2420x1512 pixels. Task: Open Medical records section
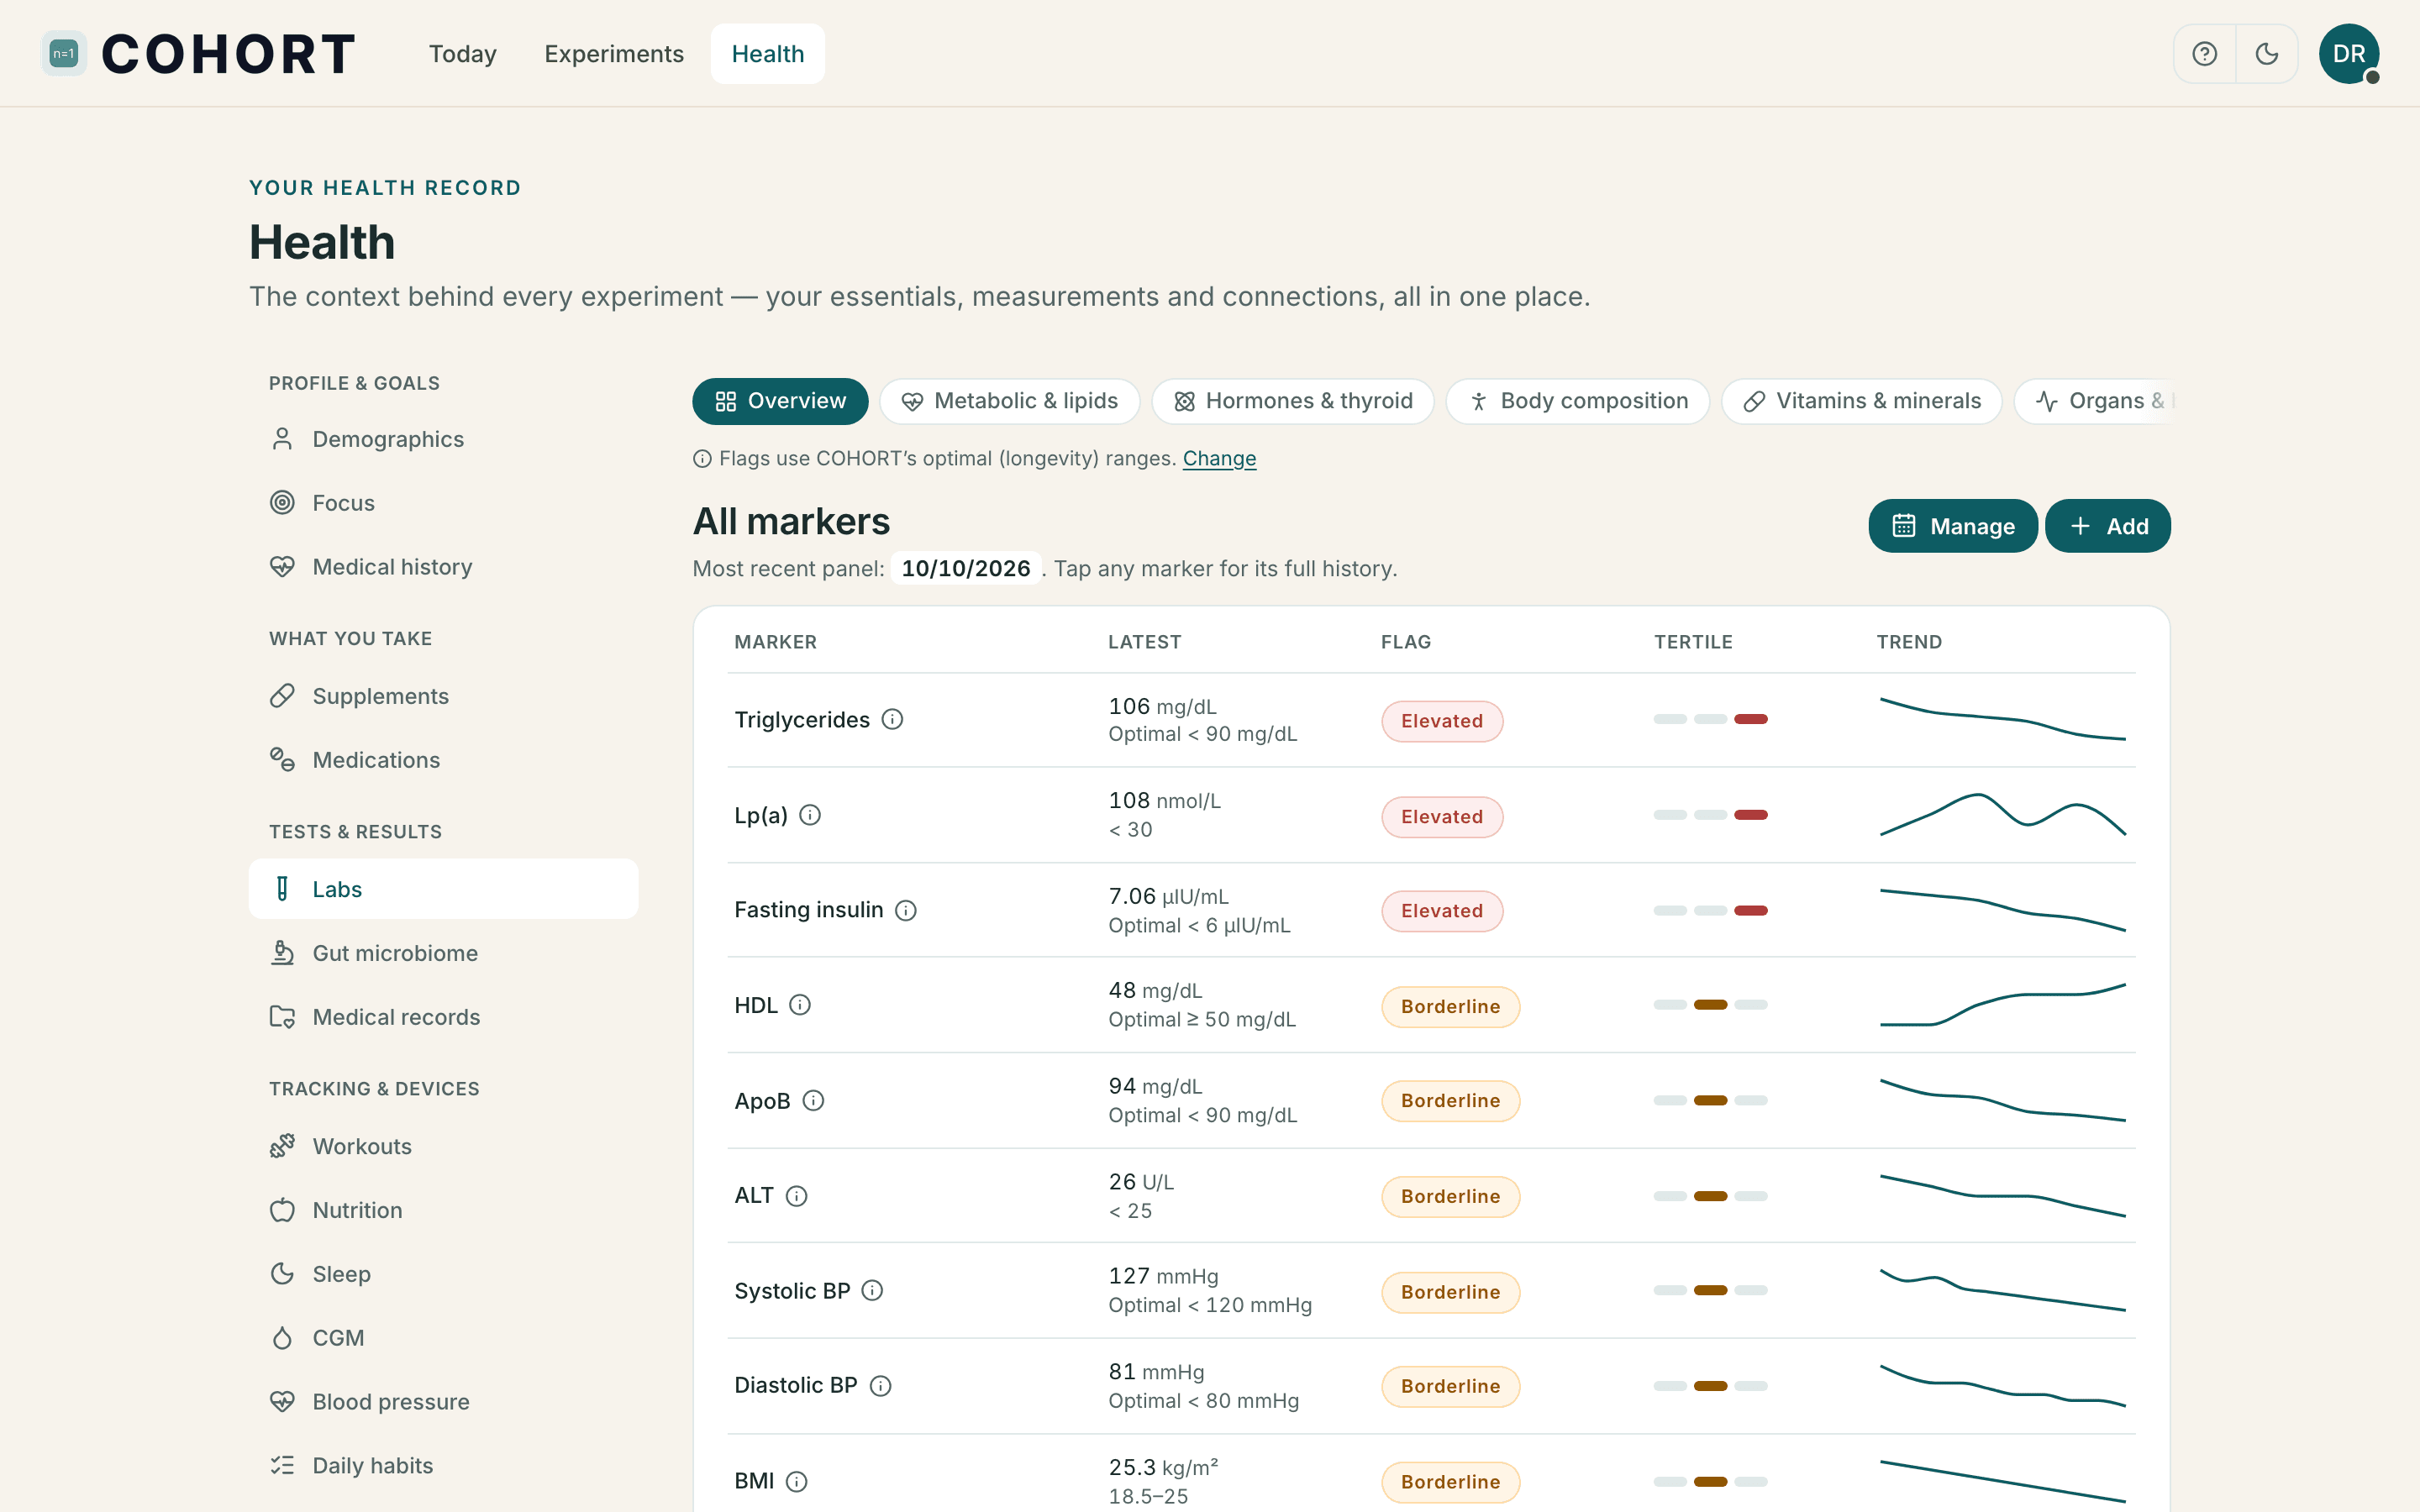pos(443,1017)
